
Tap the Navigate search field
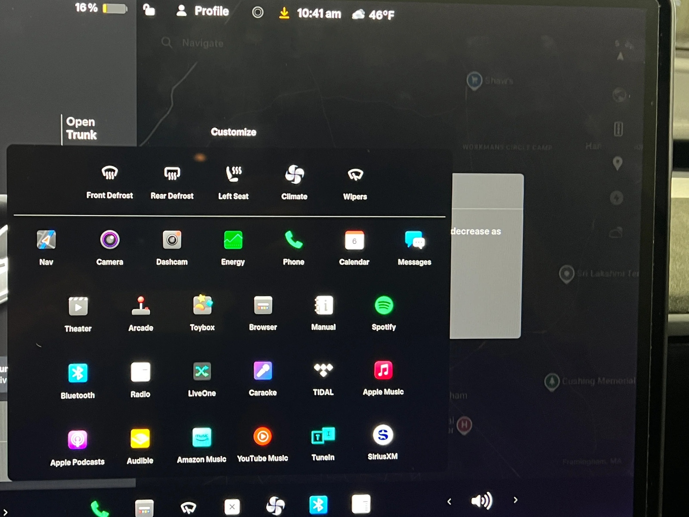(202, 43)
